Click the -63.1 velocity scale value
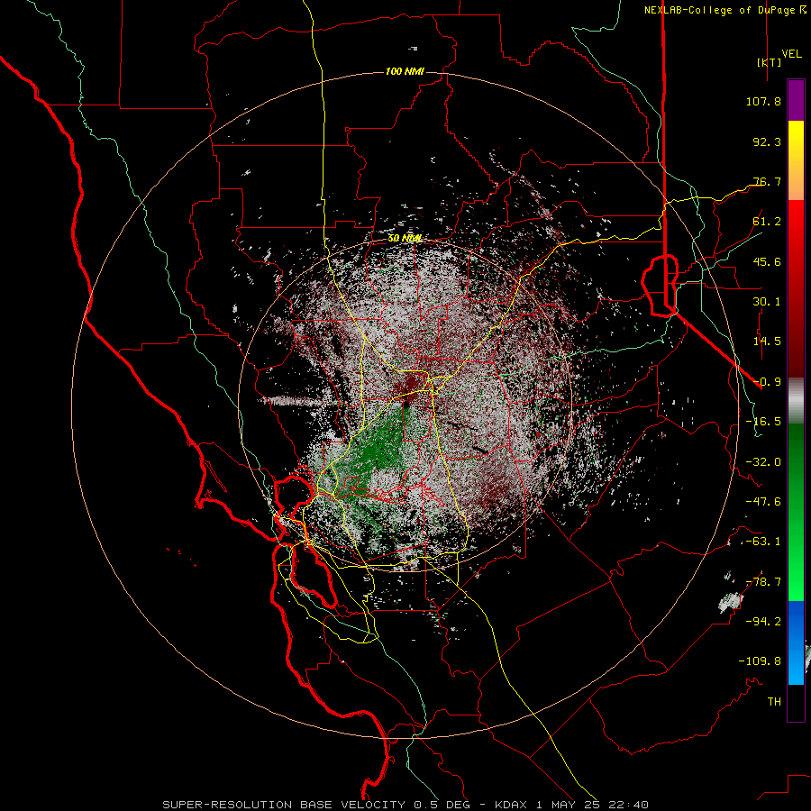 [763, 542]
